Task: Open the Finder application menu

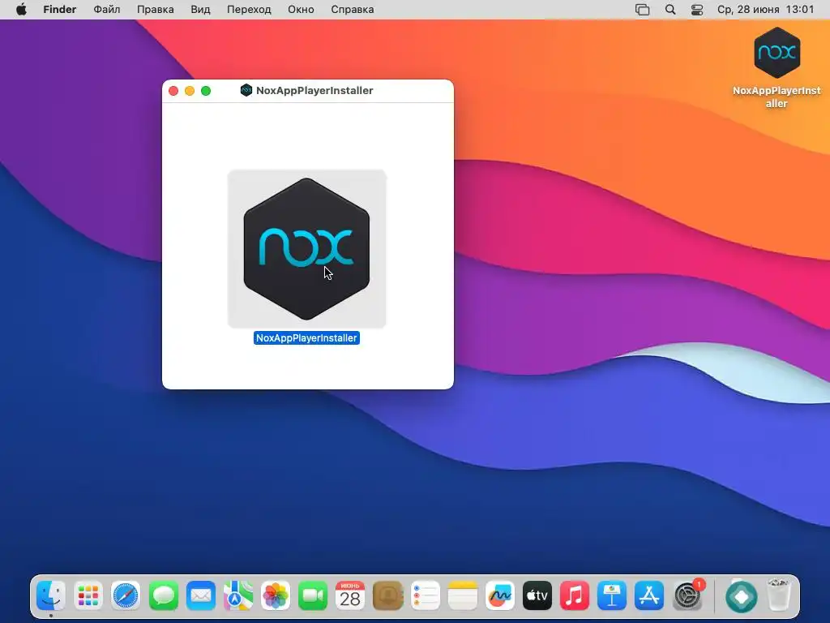Action: pos(60,10)
